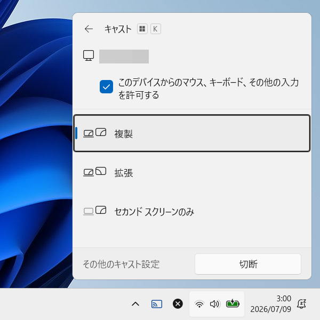
Task: Click the second-screen-only icon
Action: [95, 211]
